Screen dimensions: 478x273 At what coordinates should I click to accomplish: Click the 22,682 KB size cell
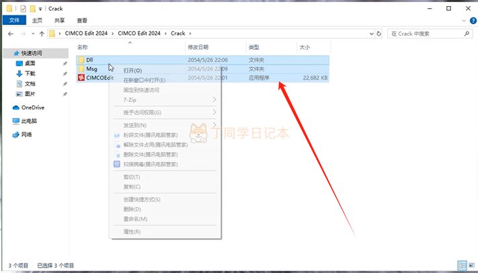(315, 78)
